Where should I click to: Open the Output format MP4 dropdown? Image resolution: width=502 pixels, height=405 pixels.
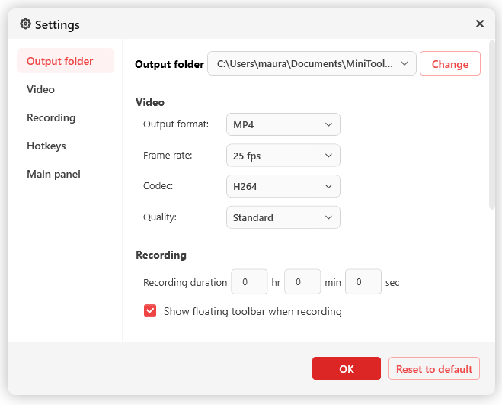(x=283, y=124)
